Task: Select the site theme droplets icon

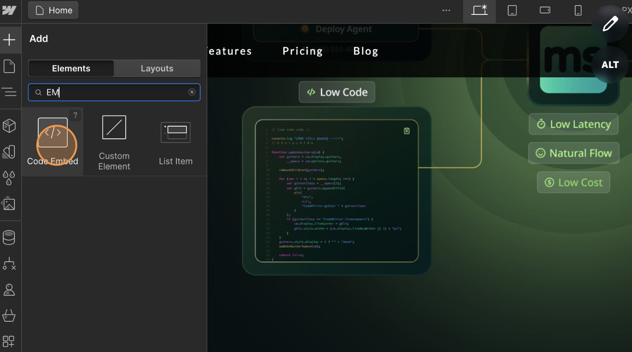Action: pyautogui.click(x=10, y=177)
